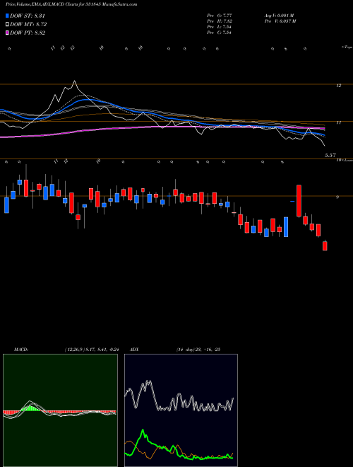Click the tall red candle above 9 line
The width and height of the screenshot is (353, 467).
coord(299,201)
